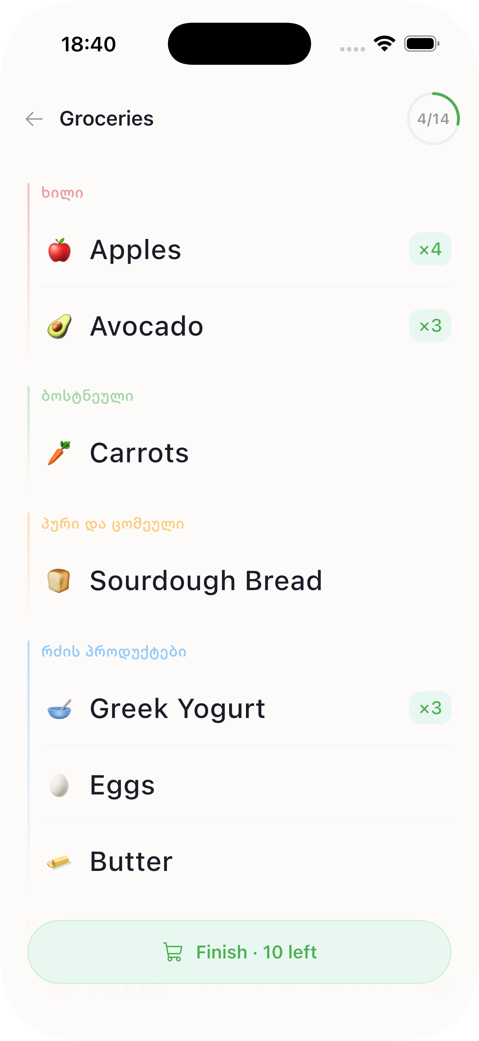Tap the ×3 quantity badge on Greek Yogurt
The image size is (479, 1041).
(430, 708)
